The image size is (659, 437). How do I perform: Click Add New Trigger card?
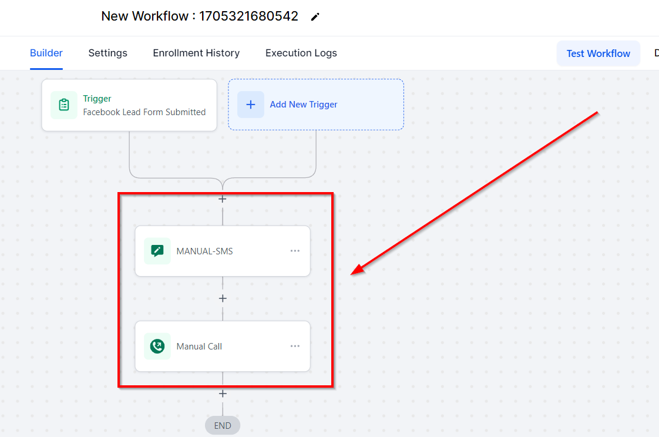coord(316,104)
